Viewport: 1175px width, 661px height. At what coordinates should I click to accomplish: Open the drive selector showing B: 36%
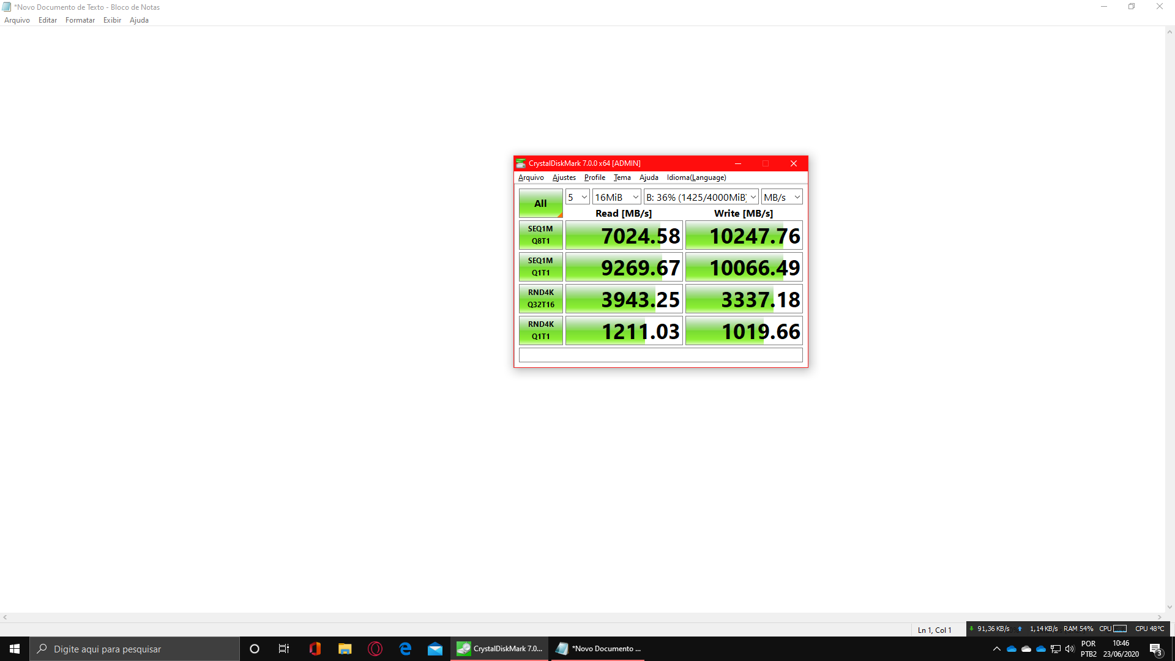pos(701,197)
